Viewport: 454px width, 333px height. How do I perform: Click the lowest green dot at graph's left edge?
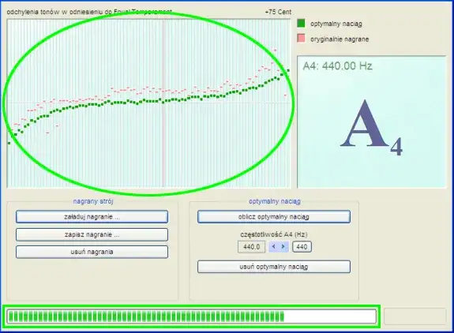coord(9,143)
